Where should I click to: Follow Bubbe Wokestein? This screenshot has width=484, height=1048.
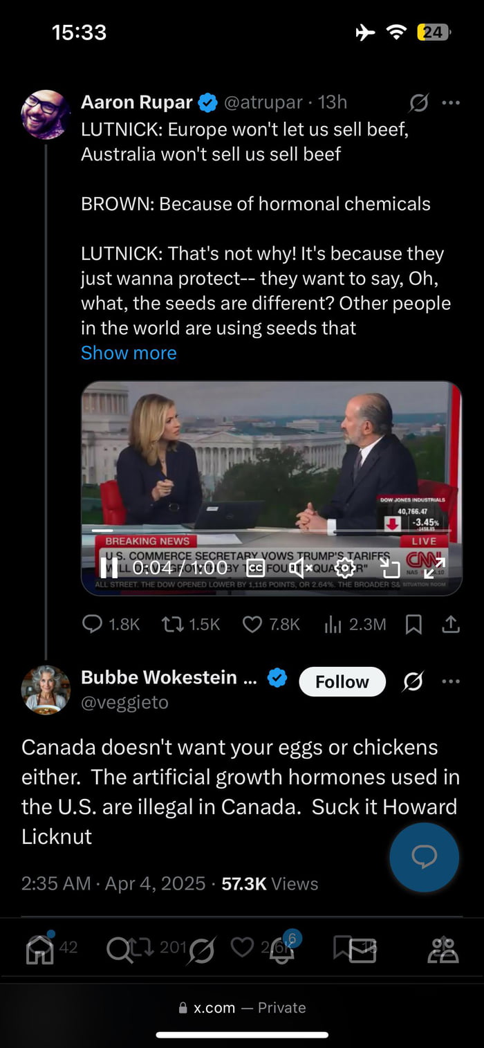click(342, 681)
